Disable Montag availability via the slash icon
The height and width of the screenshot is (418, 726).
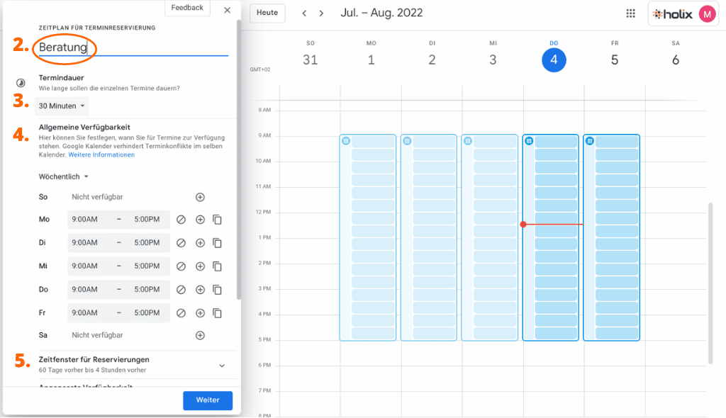pos(181,219)
